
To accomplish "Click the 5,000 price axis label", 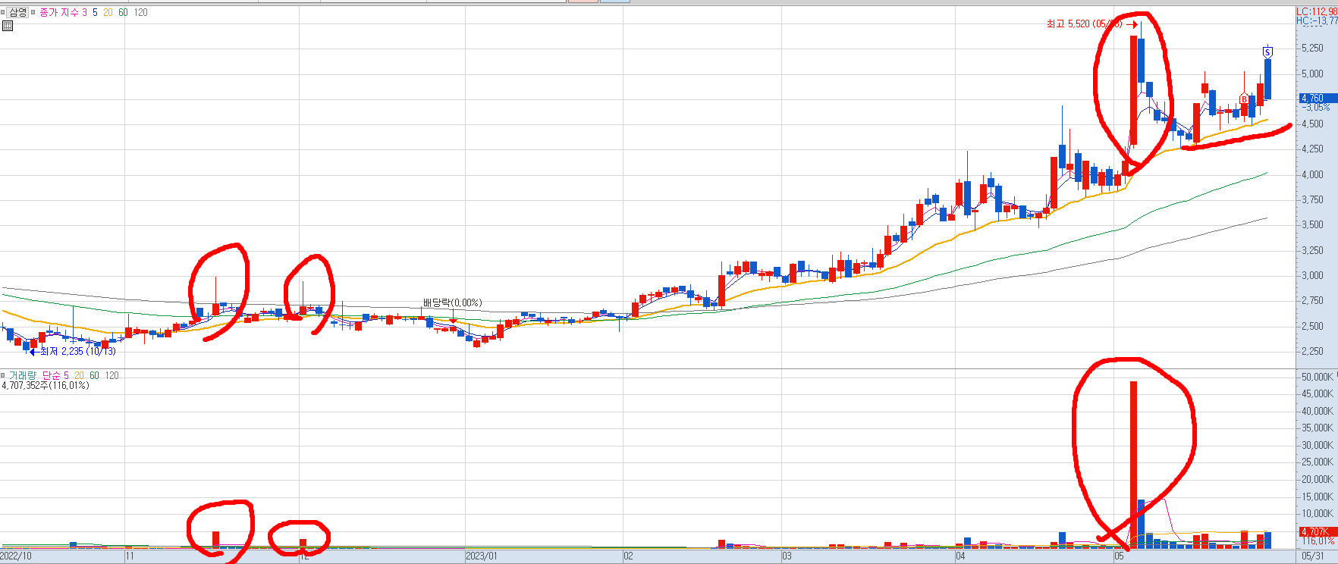I will pos(1312,74).
